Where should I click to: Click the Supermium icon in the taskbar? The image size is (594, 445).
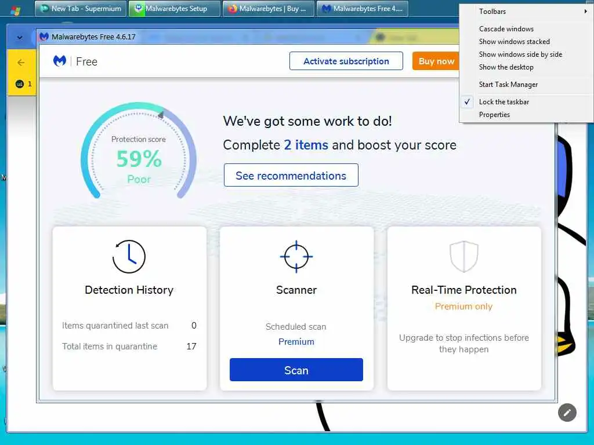[45, 8]
